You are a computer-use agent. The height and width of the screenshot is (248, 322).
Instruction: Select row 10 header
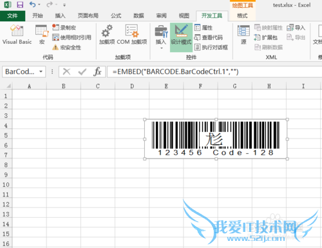[x=6, y=184]
